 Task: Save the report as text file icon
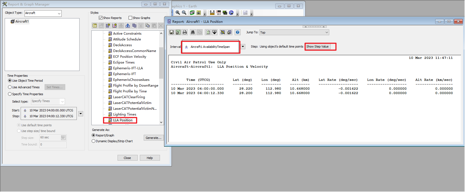pos(172,32)
